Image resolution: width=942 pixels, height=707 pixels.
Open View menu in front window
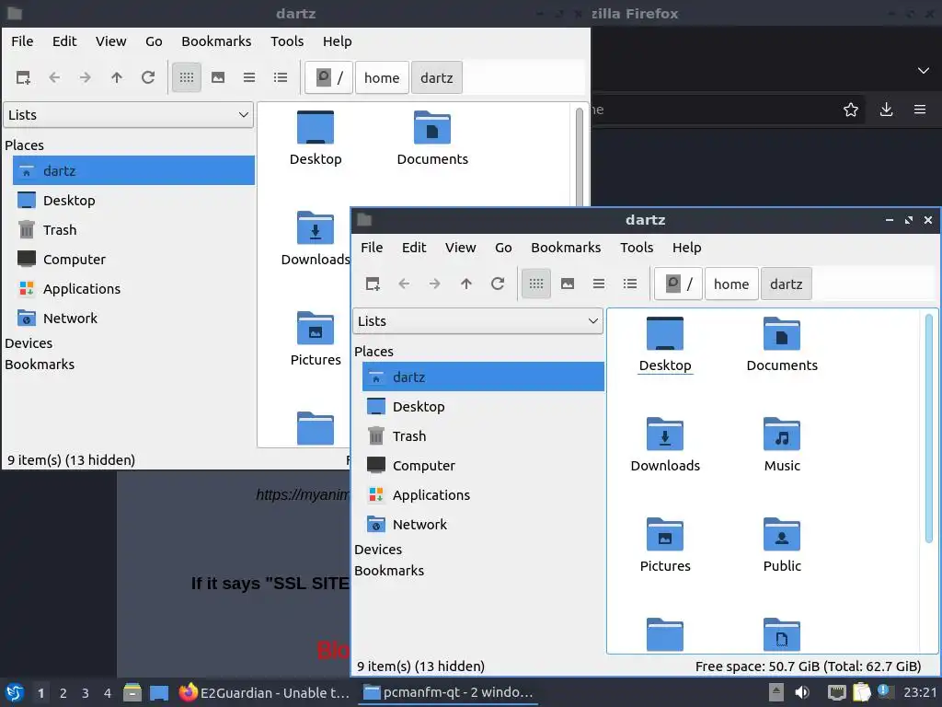click(x=461, y=247)
